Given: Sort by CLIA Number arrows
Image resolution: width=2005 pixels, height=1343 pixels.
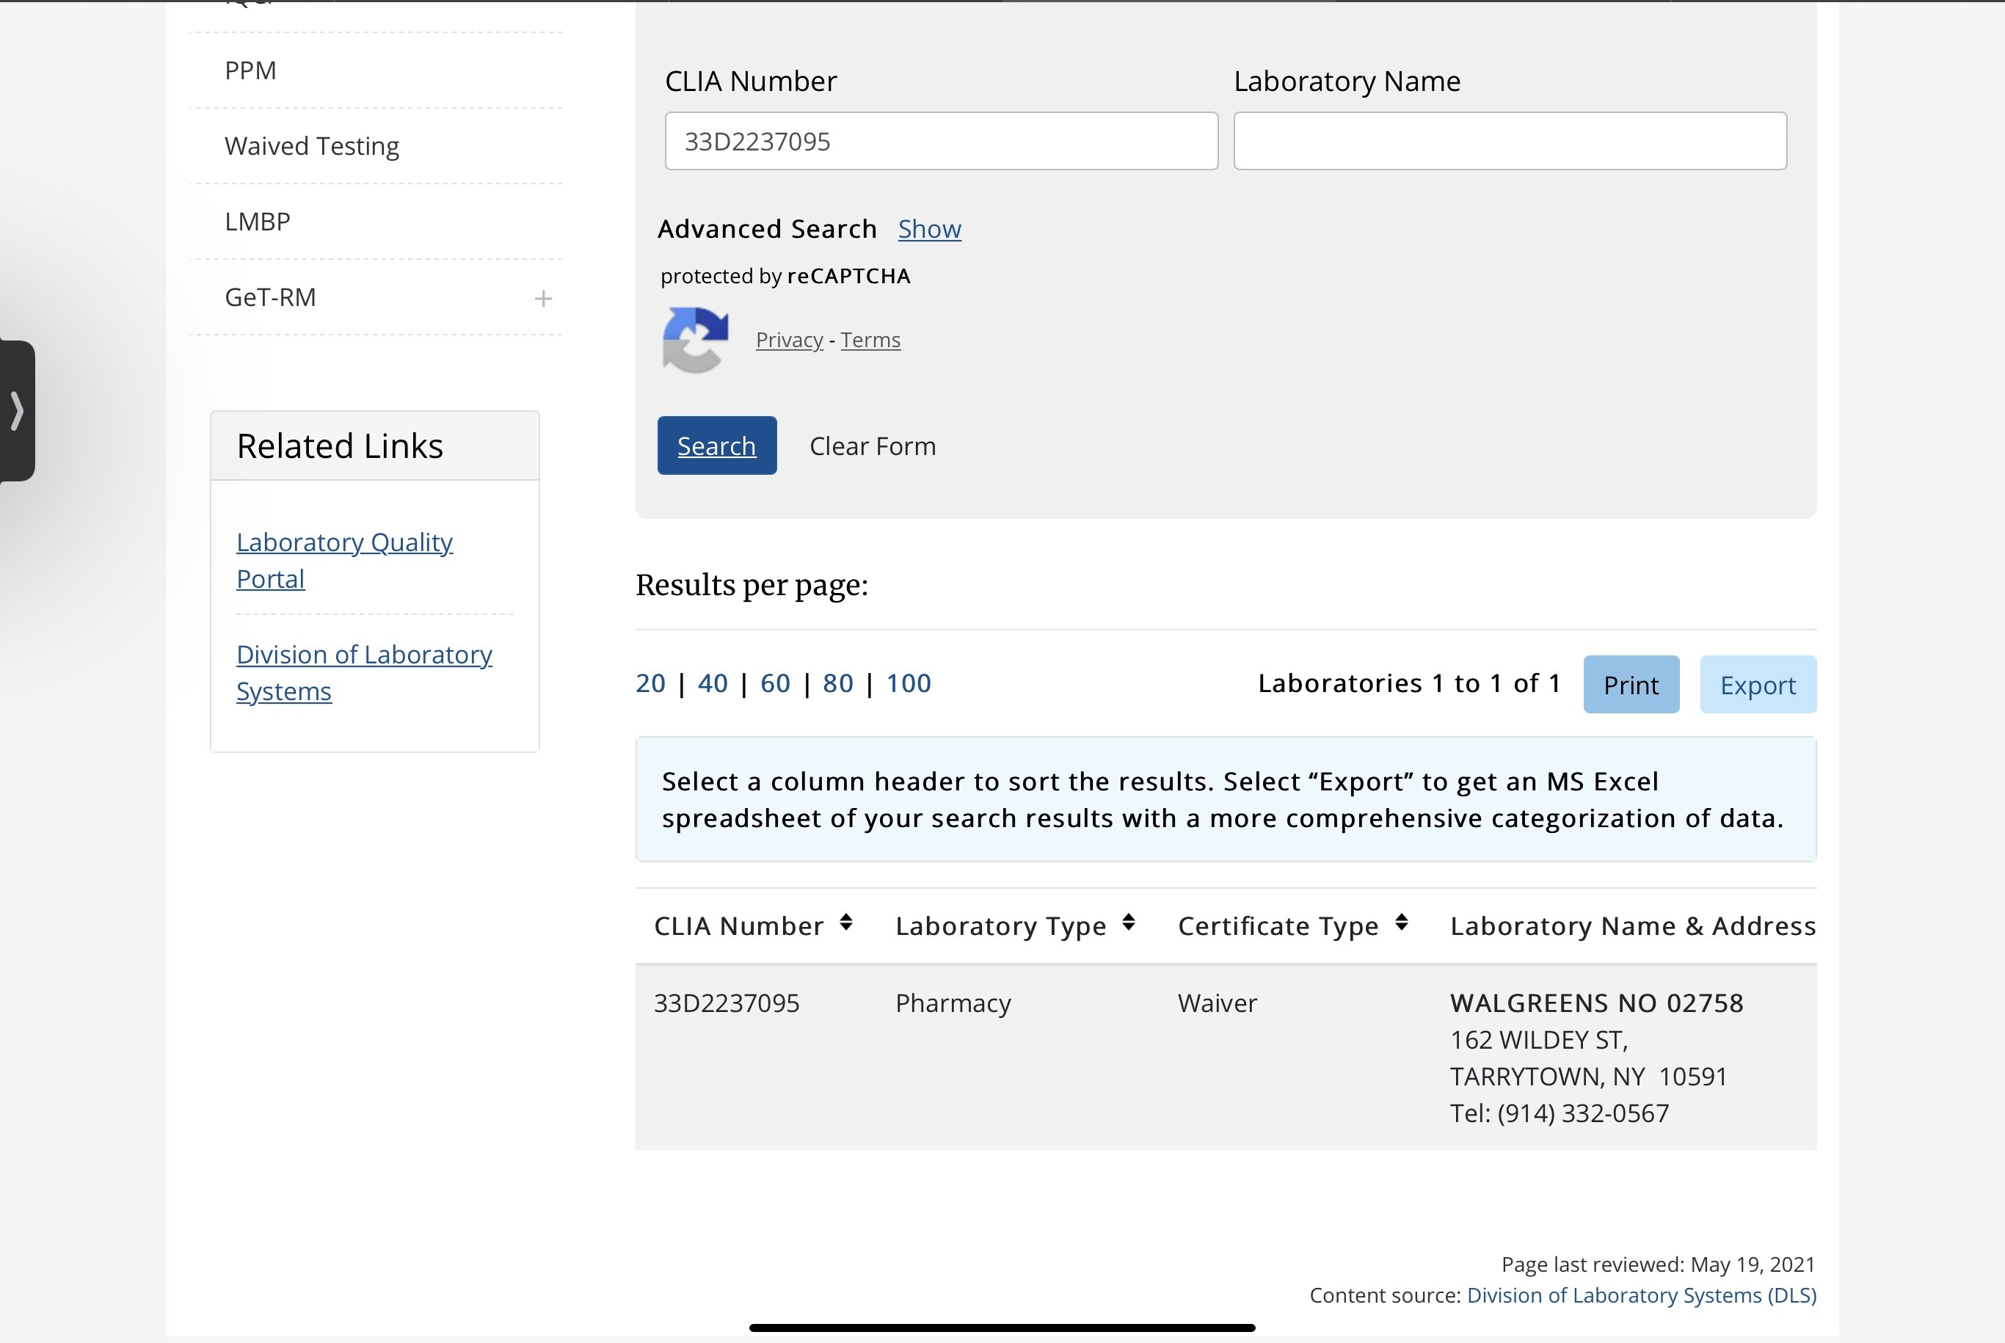Looking at the screenshot, I should (x=846, y=922).
